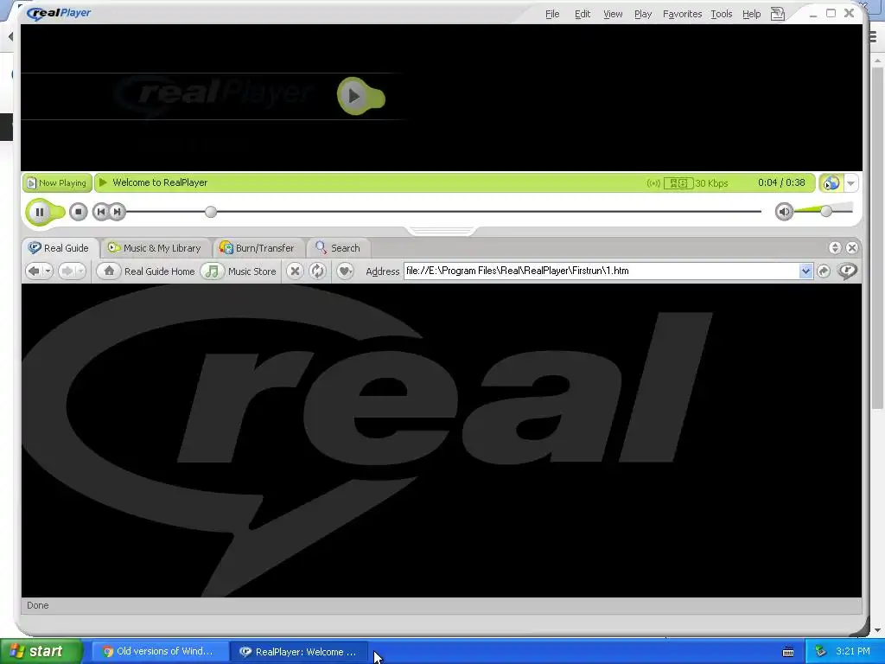This screenshot has height=664, width=885.
Task: Open the Windows start button
Action: click(41, 652)
